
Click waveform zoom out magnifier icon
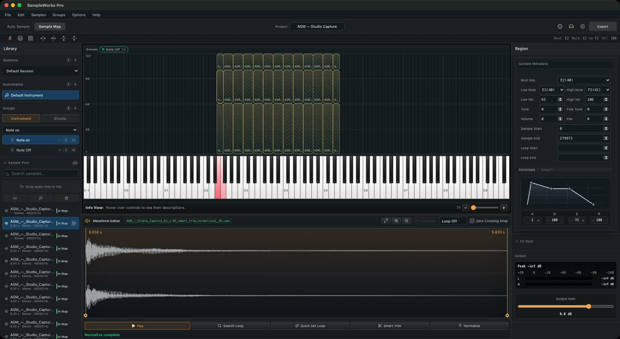pos(407,221)
